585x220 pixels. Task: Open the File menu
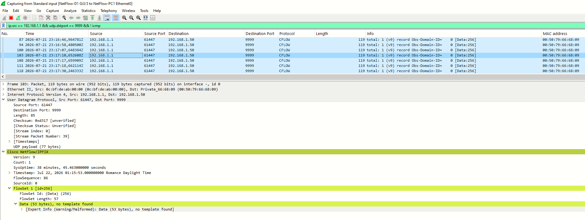point(5,11)
